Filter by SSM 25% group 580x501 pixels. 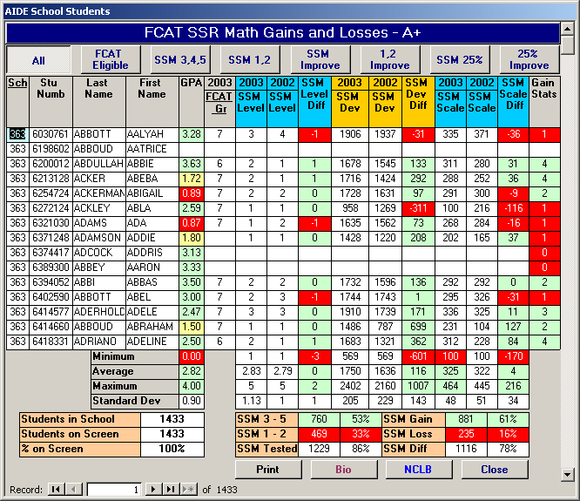click(460, 60)
